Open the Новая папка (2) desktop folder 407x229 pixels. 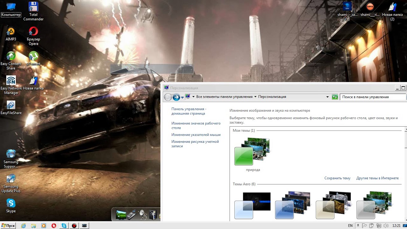392,11
